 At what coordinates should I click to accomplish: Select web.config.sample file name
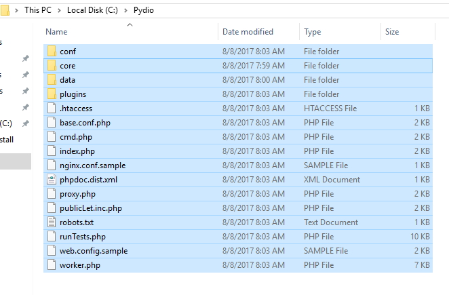pos(94,251)
